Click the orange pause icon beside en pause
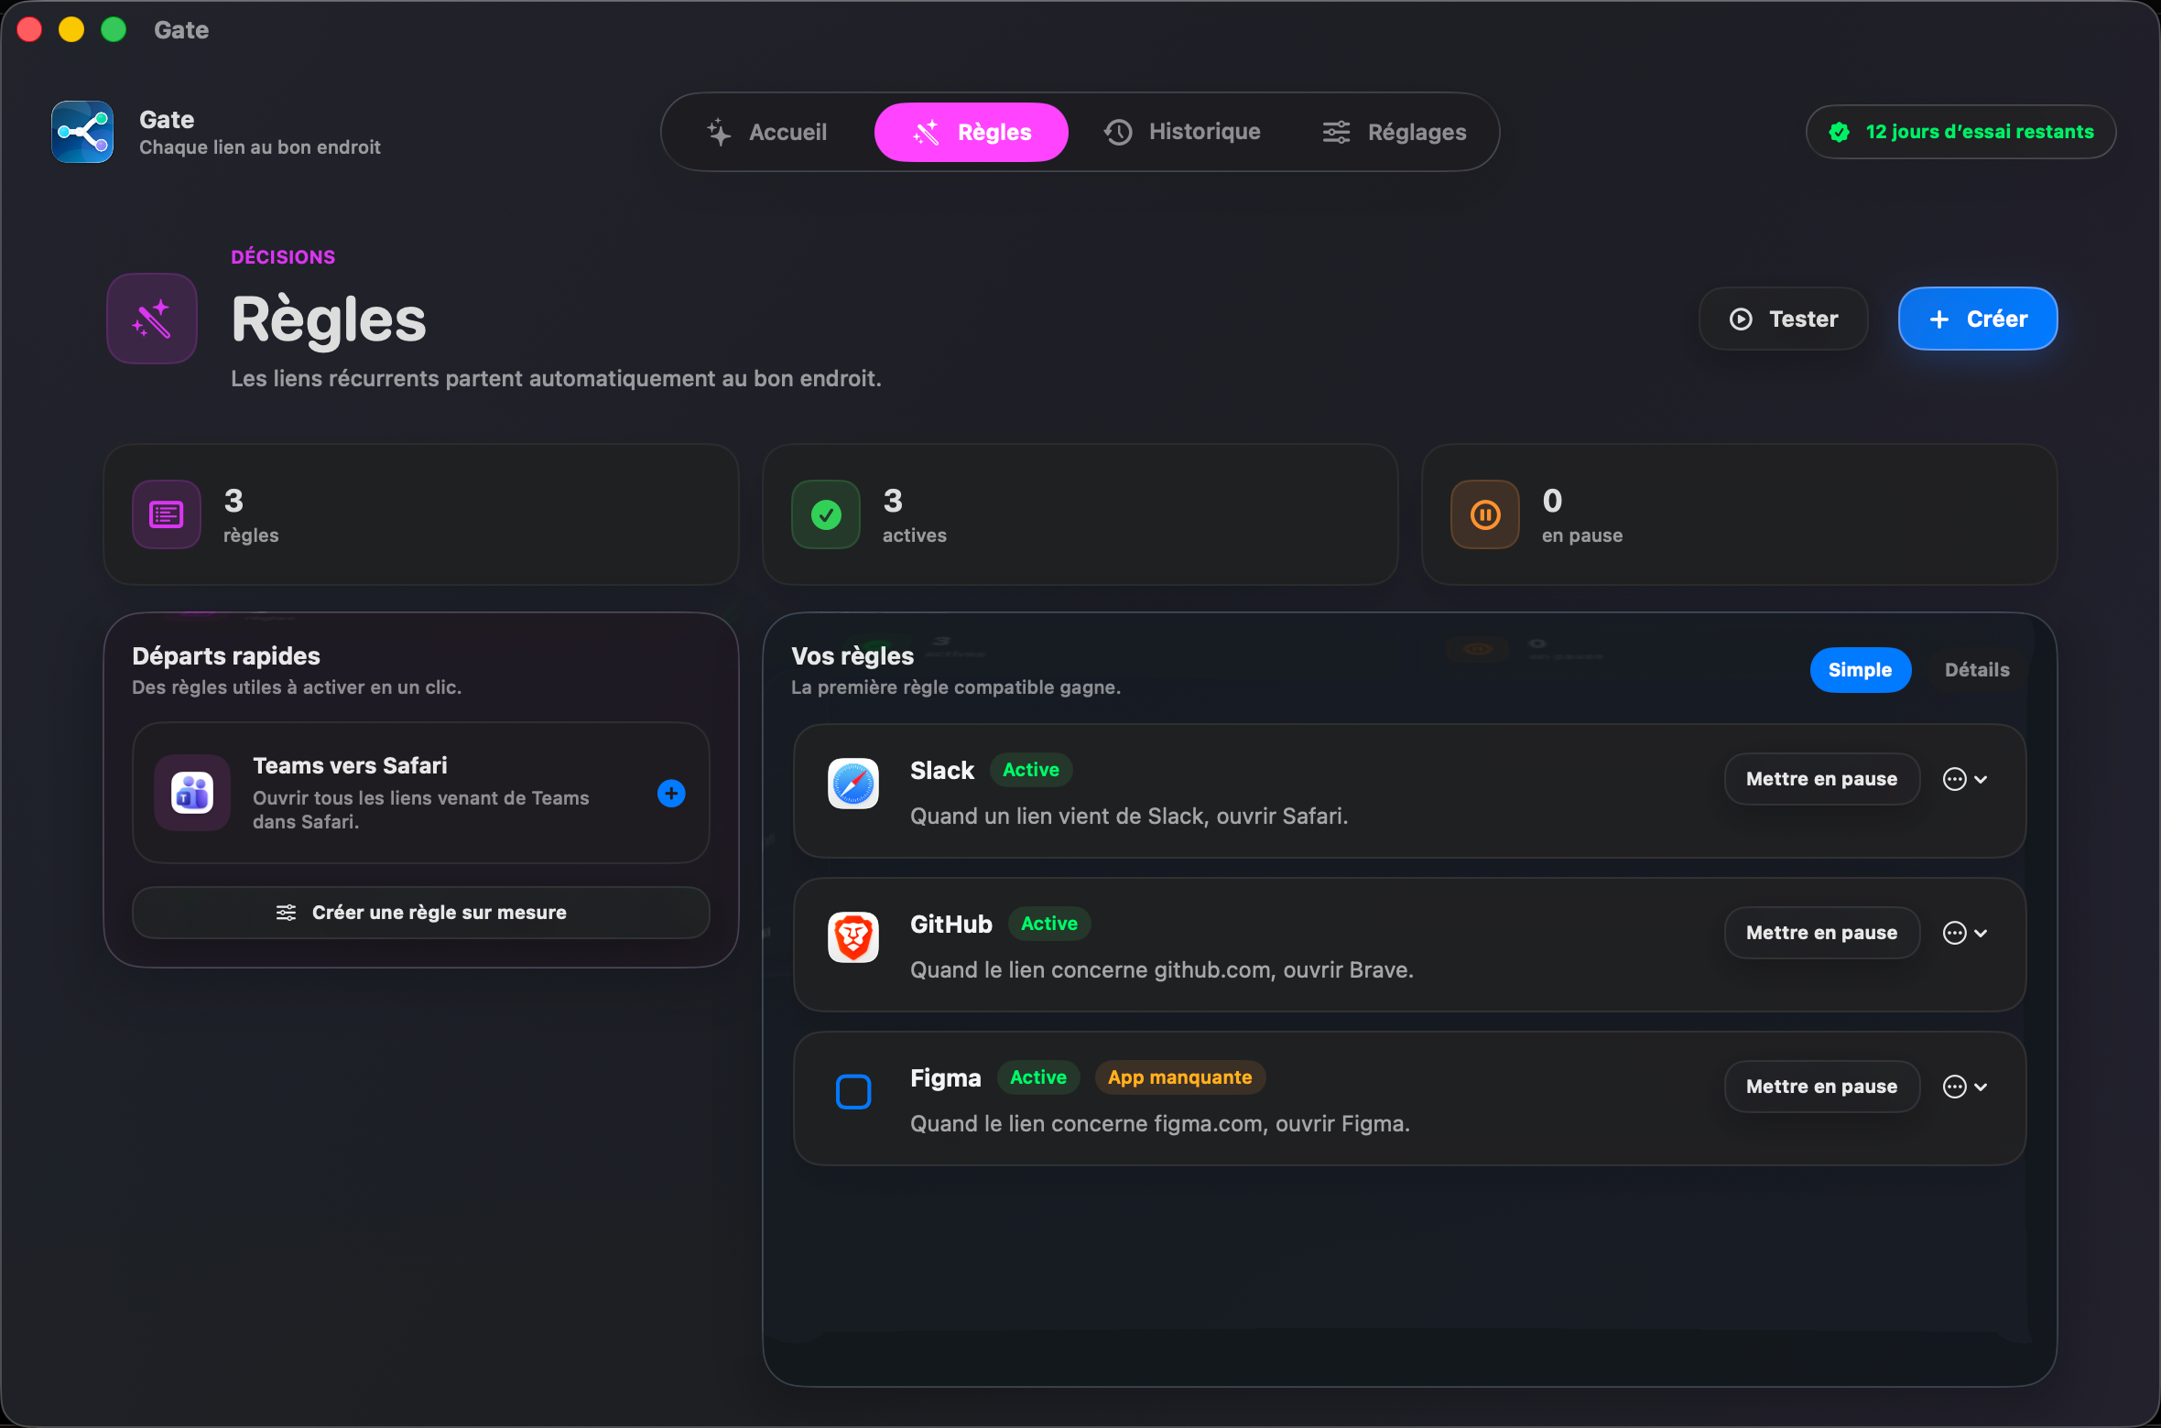The height and width of the screenshot is (1428, 2161). pos(1485,514)
